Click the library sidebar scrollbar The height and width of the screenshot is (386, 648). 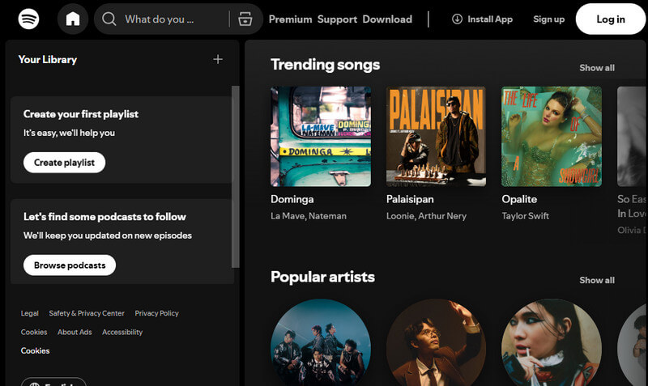click(236, 176)
